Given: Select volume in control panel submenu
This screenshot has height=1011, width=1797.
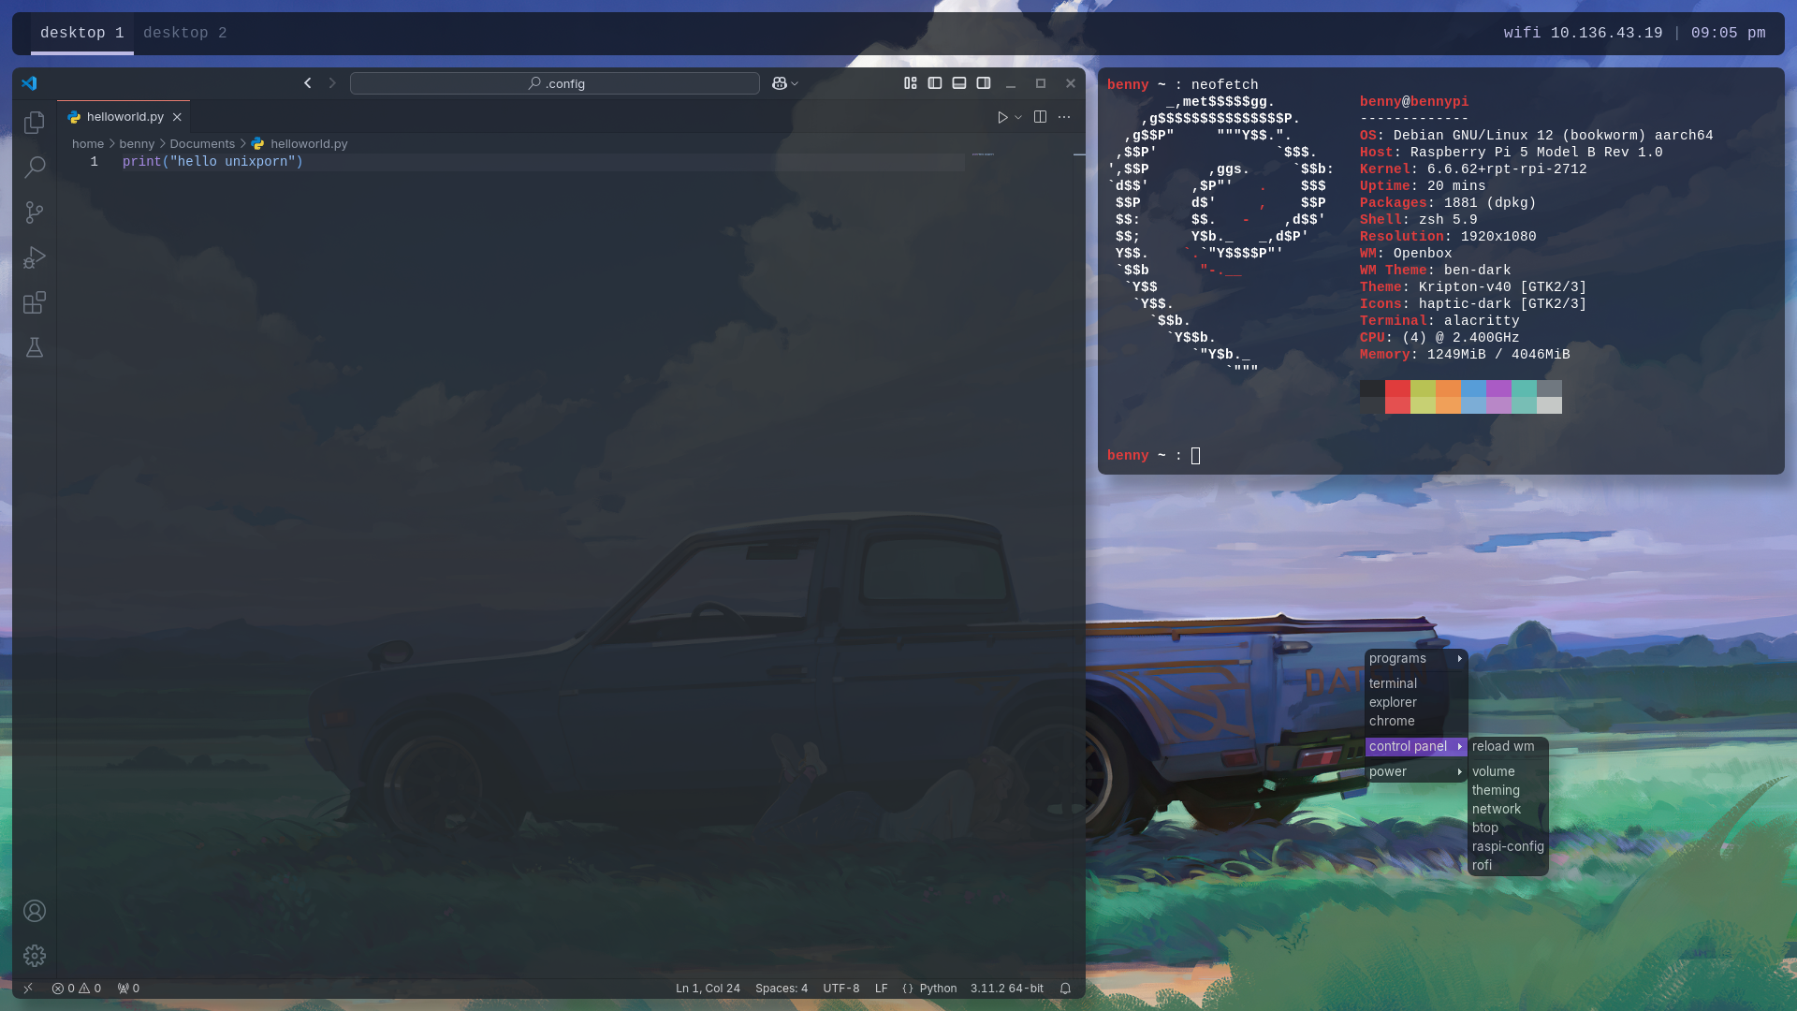Looking at the screenshot, I should (1508, 771).
